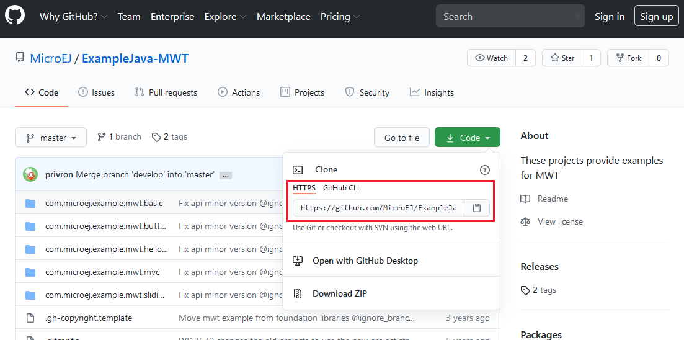The width and height of the screenshot is (684, 340).
Task: Collapse the green Code dropdown button
Action: pyautogui.click(x=467, y=138)
